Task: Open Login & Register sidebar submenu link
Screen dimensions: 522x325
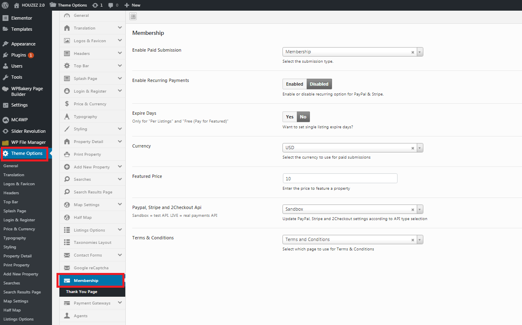Action: 19,220
